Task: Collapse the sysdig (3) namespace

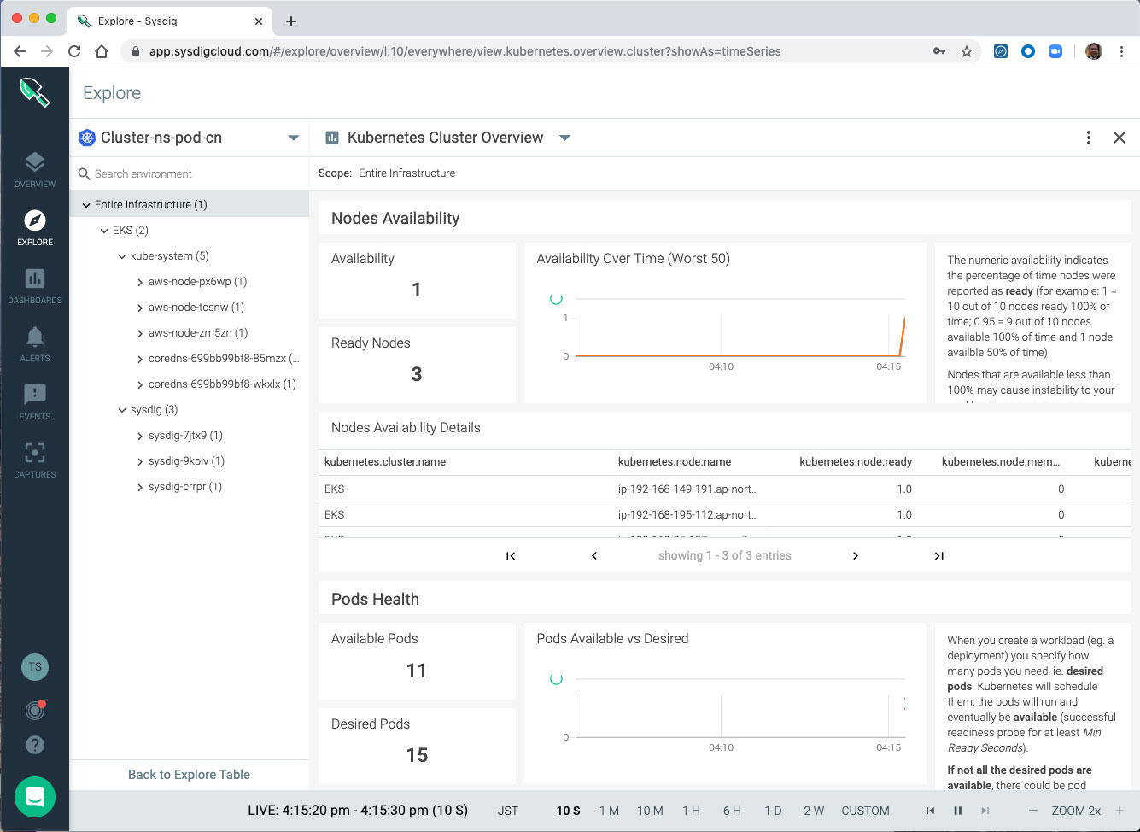Action: [x=122, y=410]
